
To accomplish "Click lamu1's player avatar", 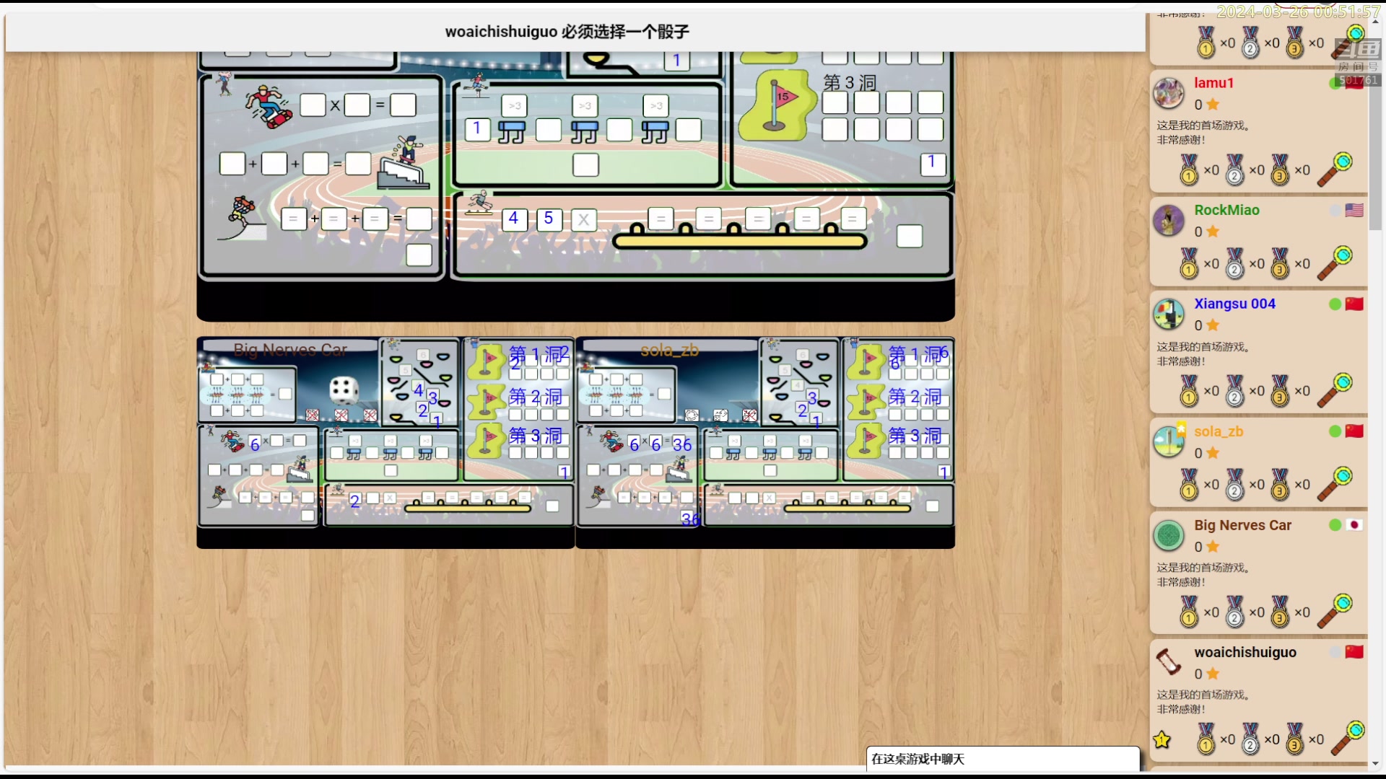I will 1169,92.
